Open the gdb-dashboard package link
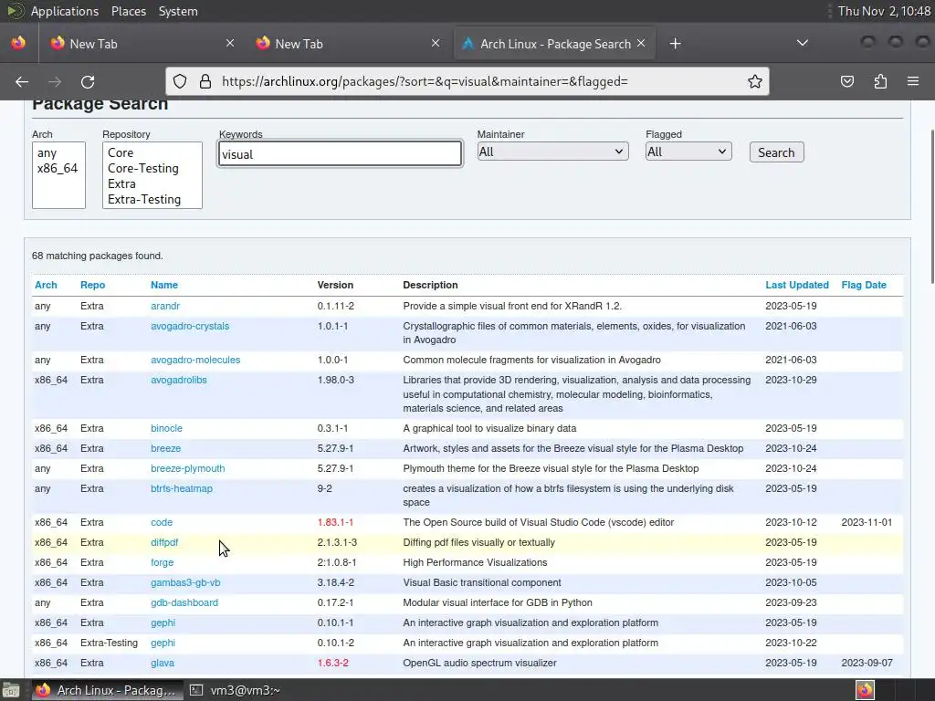935x701 pixels. pos(184,602)
